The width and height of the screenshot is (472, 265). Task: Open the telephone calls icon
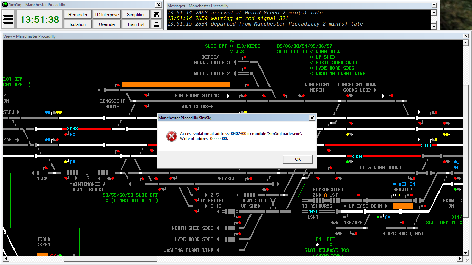click(157, 14)
